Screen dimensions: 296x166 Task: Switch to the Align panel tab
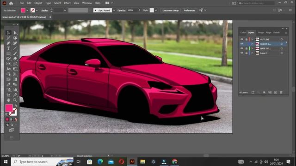click(268, 33)
